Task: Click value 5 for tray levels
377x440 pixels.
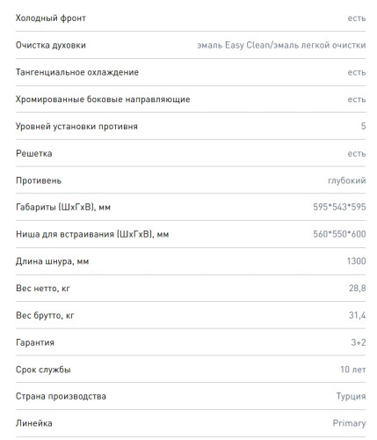Action: coord(363,126)
